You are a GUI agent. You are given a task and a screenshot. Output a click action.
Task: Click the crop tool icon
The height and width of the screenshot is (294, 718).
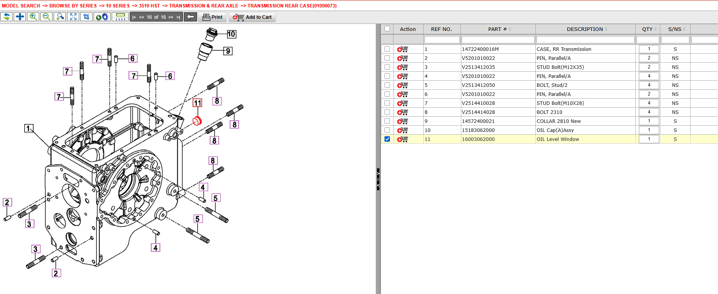pos(87,17)
